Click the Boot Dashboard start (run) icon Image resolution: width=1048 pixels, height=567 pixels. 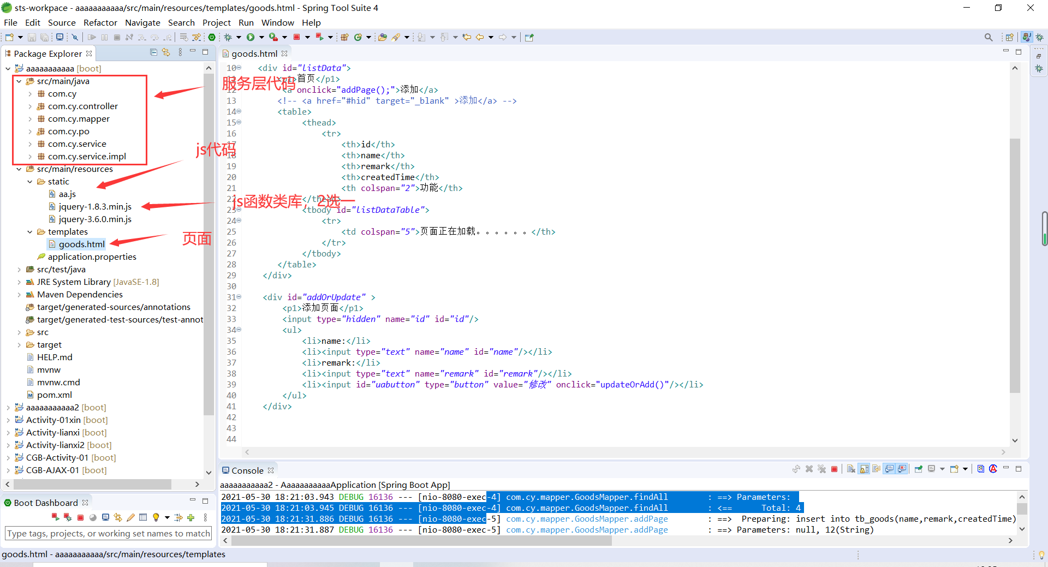coord(56,517)
